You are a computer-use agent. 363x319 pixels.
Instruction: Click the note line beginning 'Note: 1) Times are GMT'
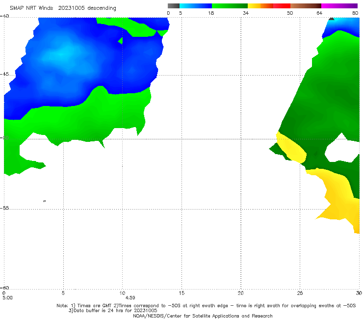pyautogui.click(x=206, y=306)
